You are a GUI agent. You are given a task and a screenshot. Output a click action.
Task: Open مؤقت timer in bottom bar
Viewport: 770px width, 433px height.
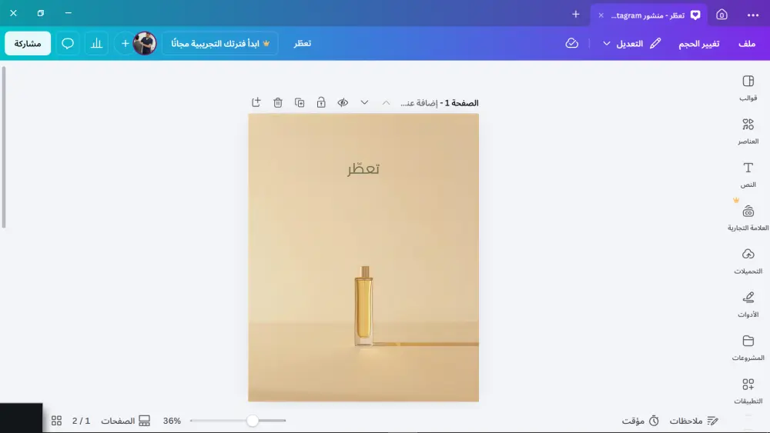click(x=641, y=421)
